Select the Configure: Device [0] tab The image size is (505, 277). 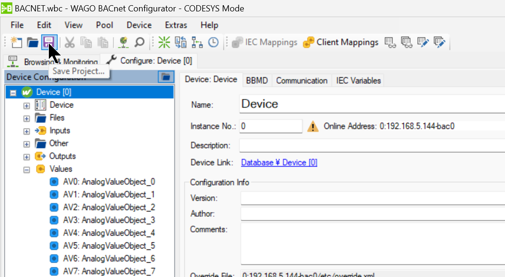coord(149,61)
